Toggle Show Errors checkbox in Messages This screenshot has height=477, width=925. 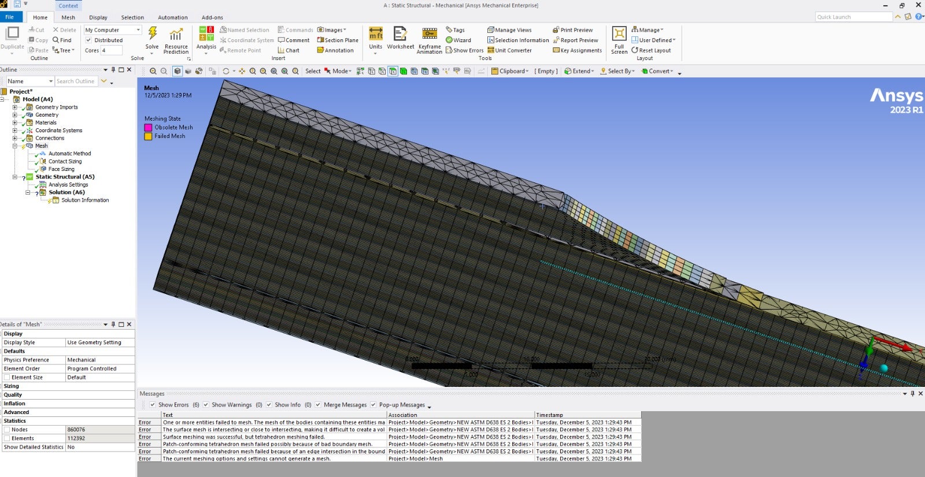click(153, 405)
